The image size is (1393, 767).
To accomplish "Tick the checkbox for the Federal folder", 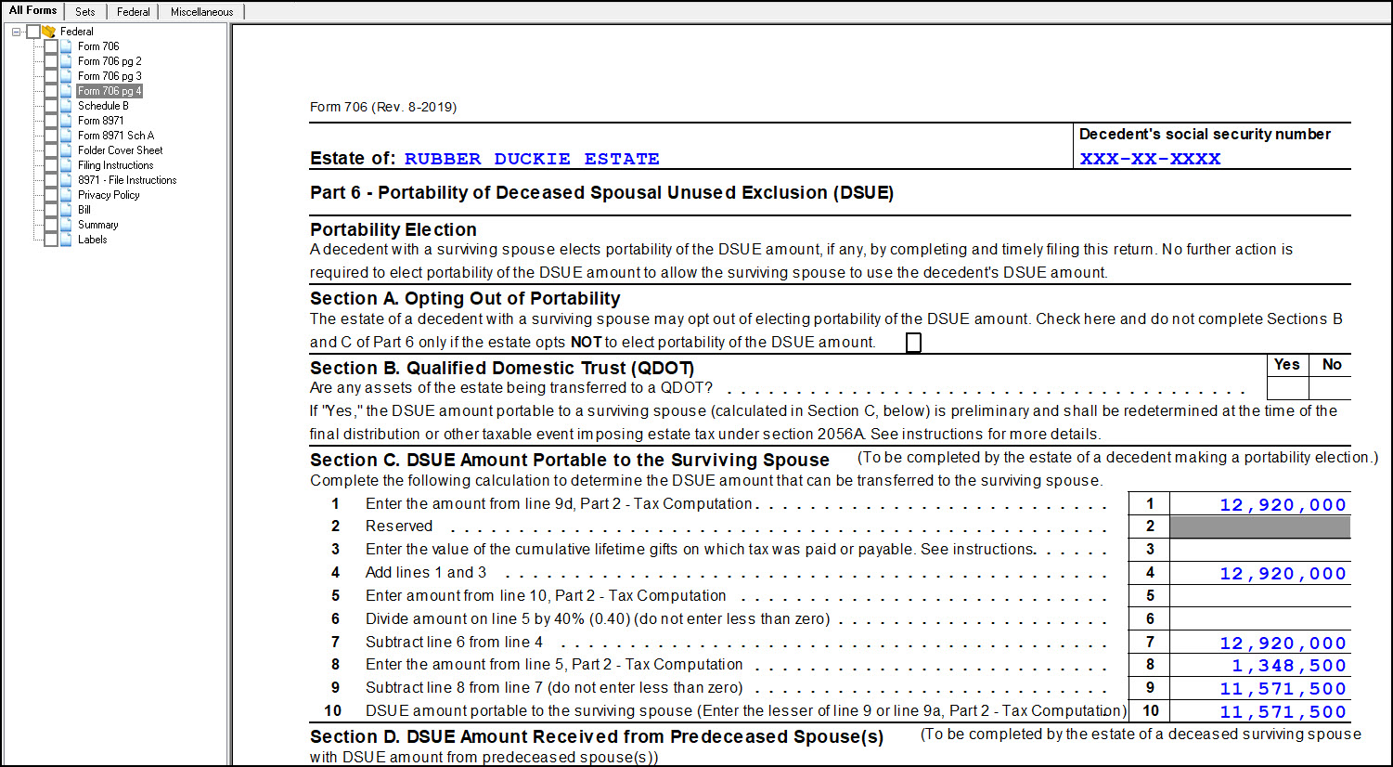I will [33, 32].
